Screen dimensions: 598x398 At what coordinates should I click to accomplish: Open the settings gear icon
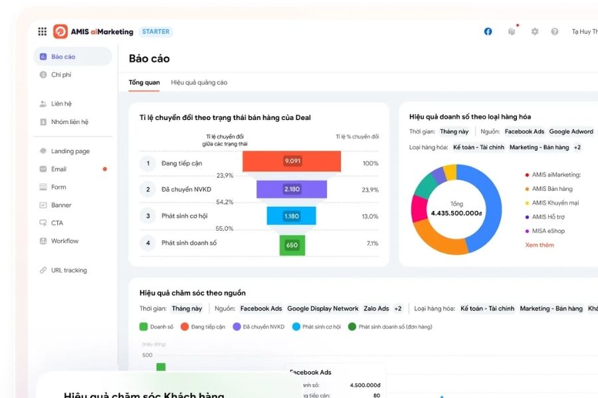[x=535, y=32]
